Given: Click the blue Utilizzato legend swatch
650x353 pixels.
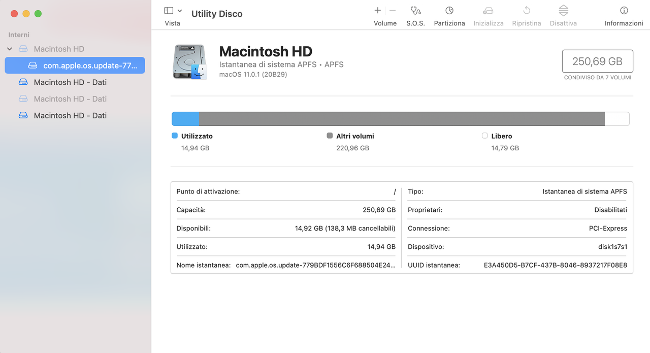Looking at the screenshot, I should point(175,136).
